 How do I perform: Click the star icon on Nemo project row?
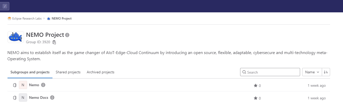pos(256,85)
